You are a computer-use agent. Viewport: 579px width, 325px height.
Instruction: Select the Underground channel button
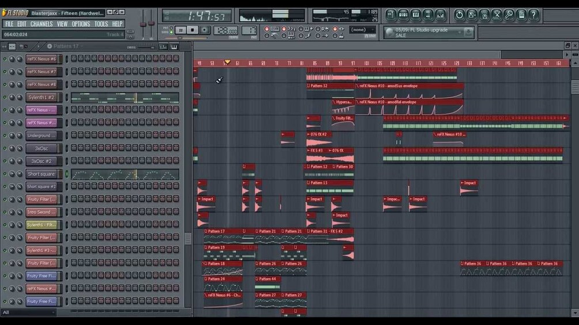[x=41, y=136]
